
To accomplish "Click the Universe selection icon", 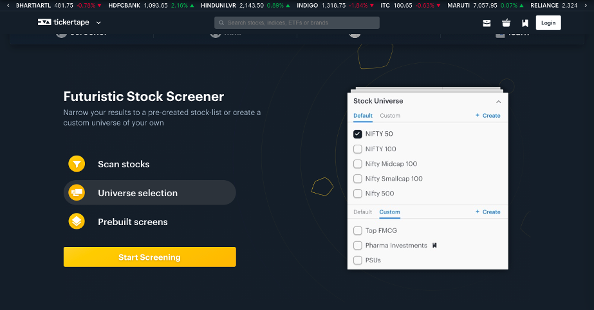I will (x=77, y=192).
